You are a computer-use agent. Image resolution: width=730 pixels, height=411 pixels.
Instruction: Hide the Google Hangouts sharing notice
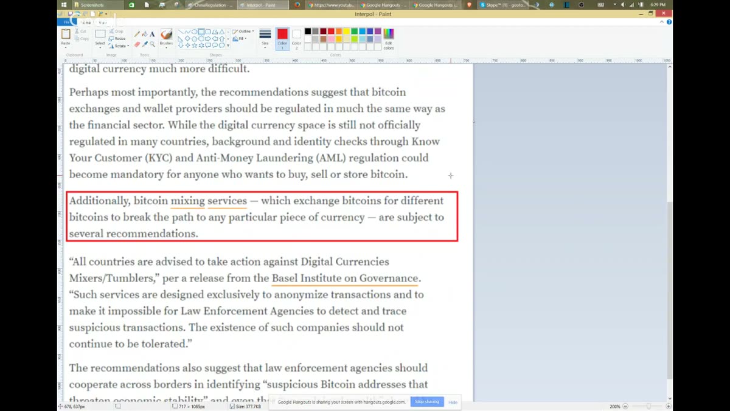453,402
